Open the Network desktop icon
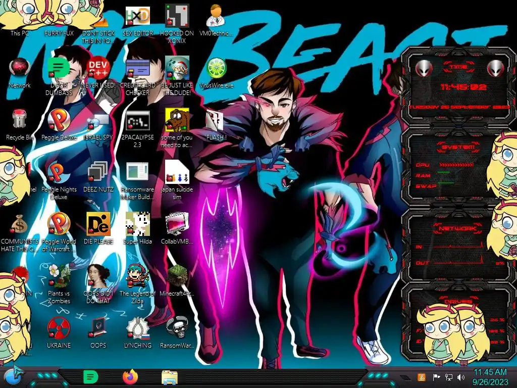This screenshot has width=517, height=388. point(20,73)
